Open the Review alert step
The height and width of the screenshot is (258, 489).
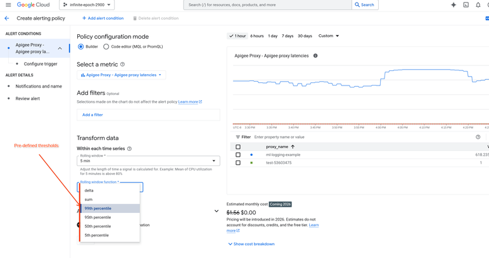coord(28,99)
